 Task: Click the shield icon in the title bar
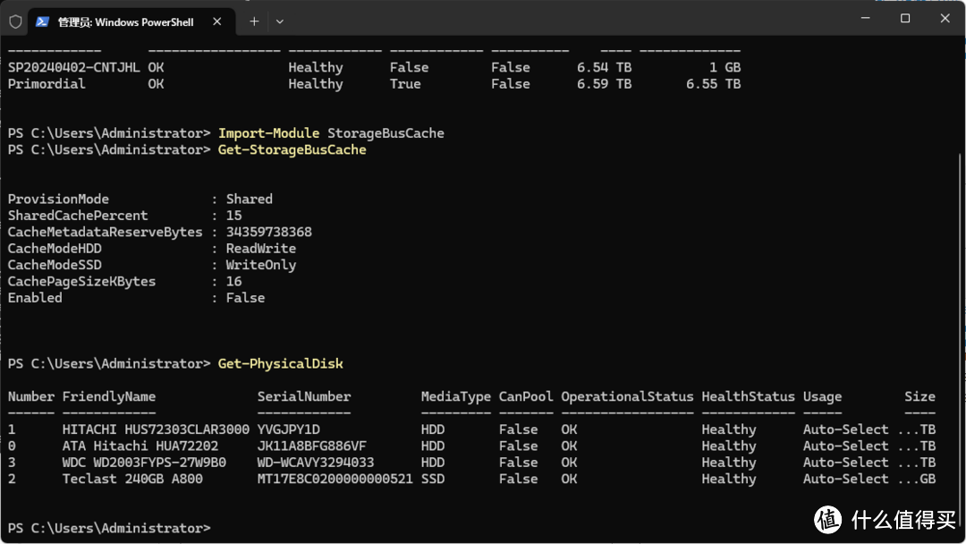pos(15,22)
